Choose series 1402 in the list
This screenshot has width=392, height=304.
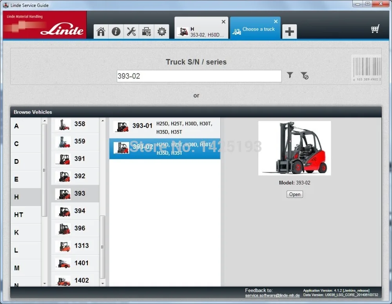point(75,280)
